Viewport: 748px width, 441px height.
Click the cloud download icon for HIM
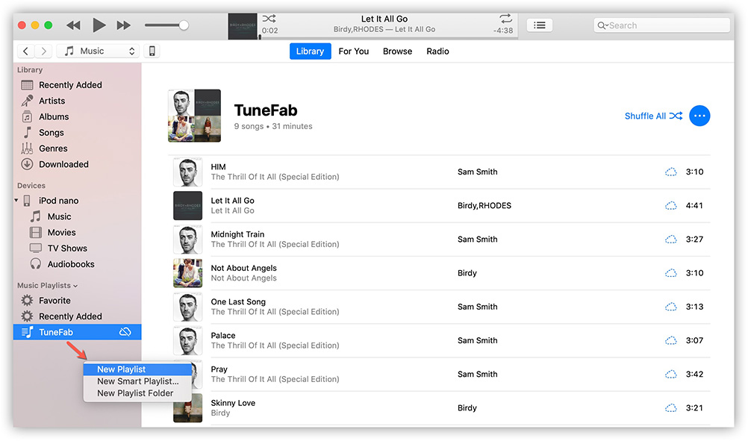tap(670, 172)
